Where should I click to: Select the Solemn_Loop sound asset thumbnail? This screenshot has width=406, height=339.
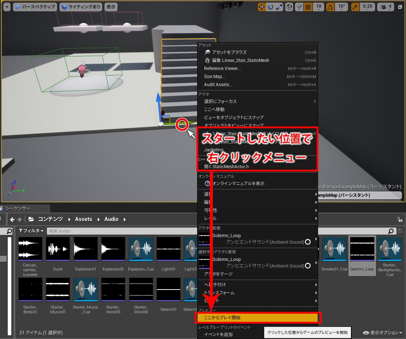pos(362,249)
